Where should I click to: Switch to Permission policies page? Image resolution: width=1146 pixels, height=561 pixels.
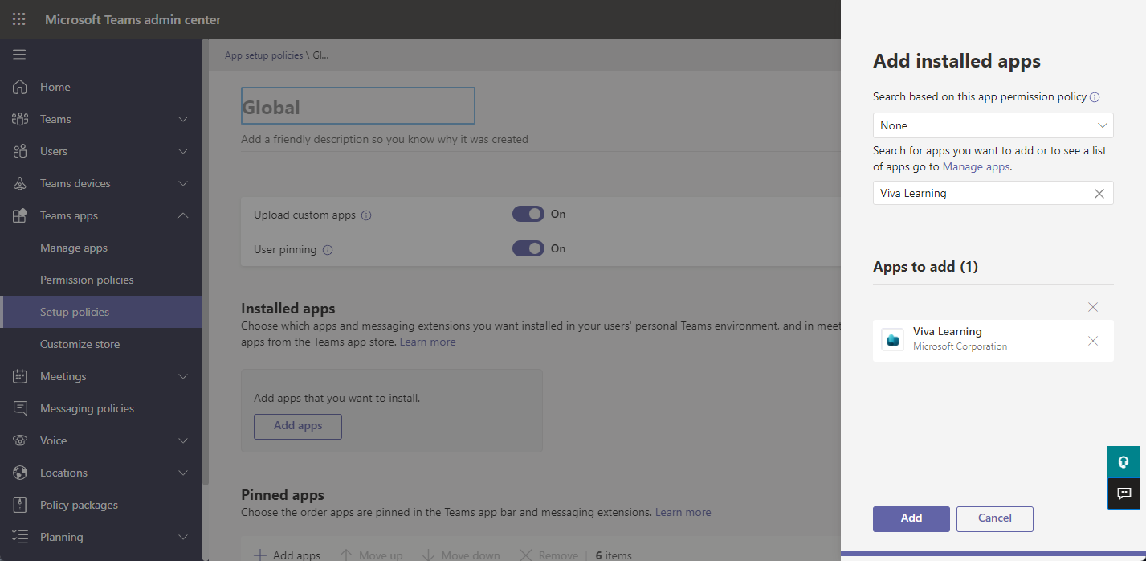pyautogui.click(x=88, y=279)
